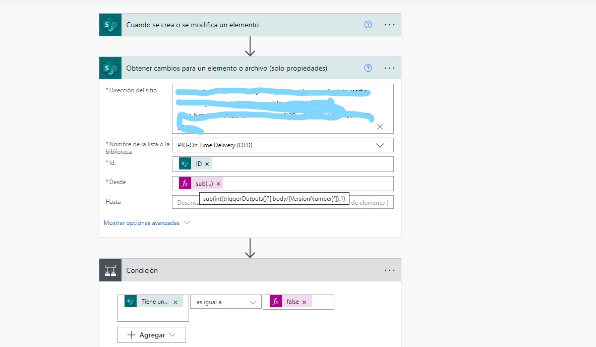Expand chevron next to 'Mostrar opciones avanzadas'
Image resolution: width=596 pixels, height=347 pixels.
(x=187, y=223)
